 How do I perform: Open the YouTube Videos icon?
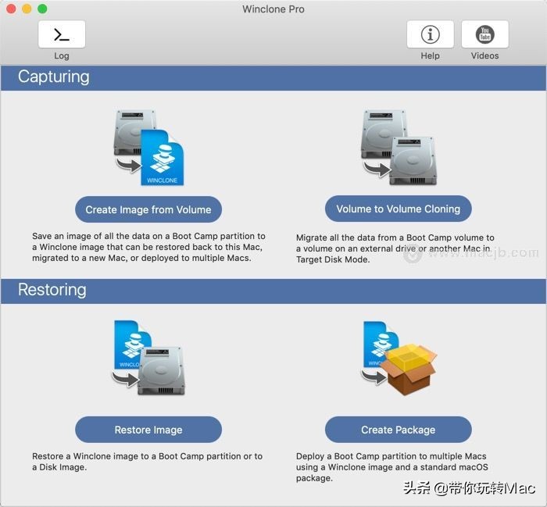pyautogui.click(x=485, y=34)
